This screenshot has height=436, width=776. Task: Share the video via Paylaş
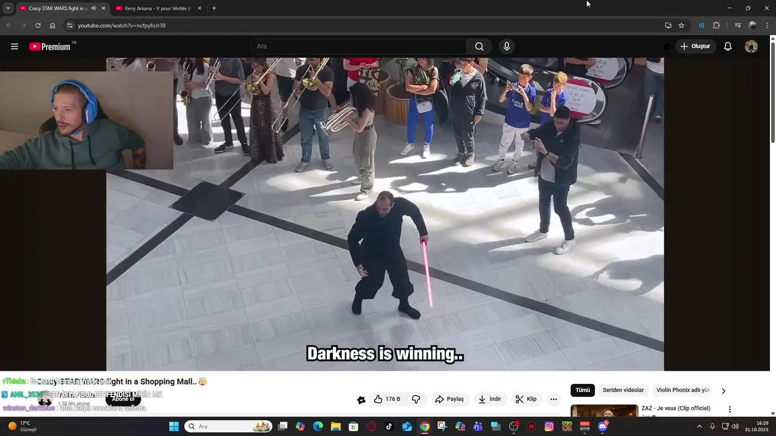coord(449,399)
